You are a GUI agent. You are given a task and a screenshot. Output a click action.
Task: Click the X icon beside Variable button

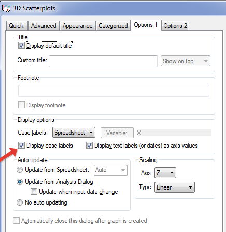(139, 133)
